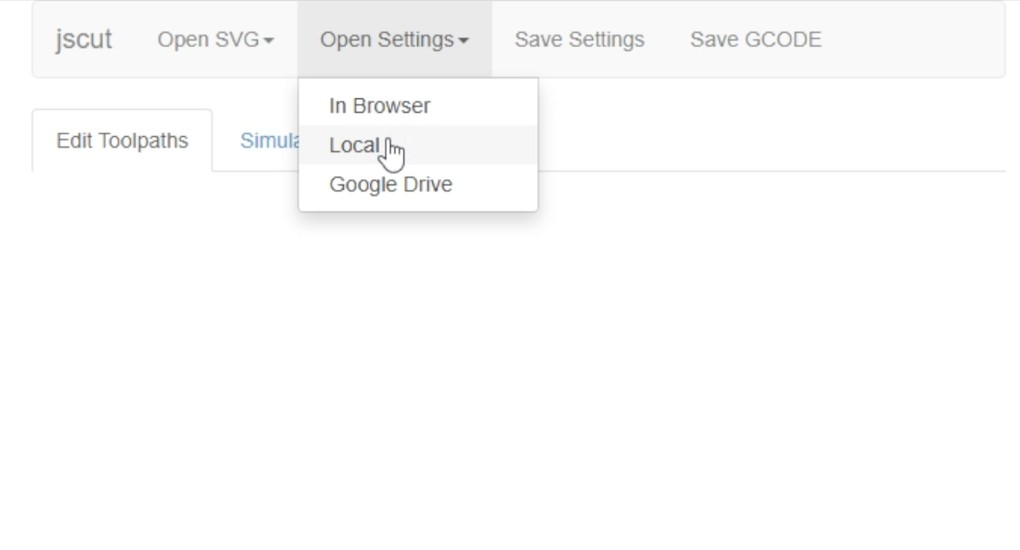Click the jscut brand logo link
The height and width of the screenshot is (550, 1020).
pos(84,40)
